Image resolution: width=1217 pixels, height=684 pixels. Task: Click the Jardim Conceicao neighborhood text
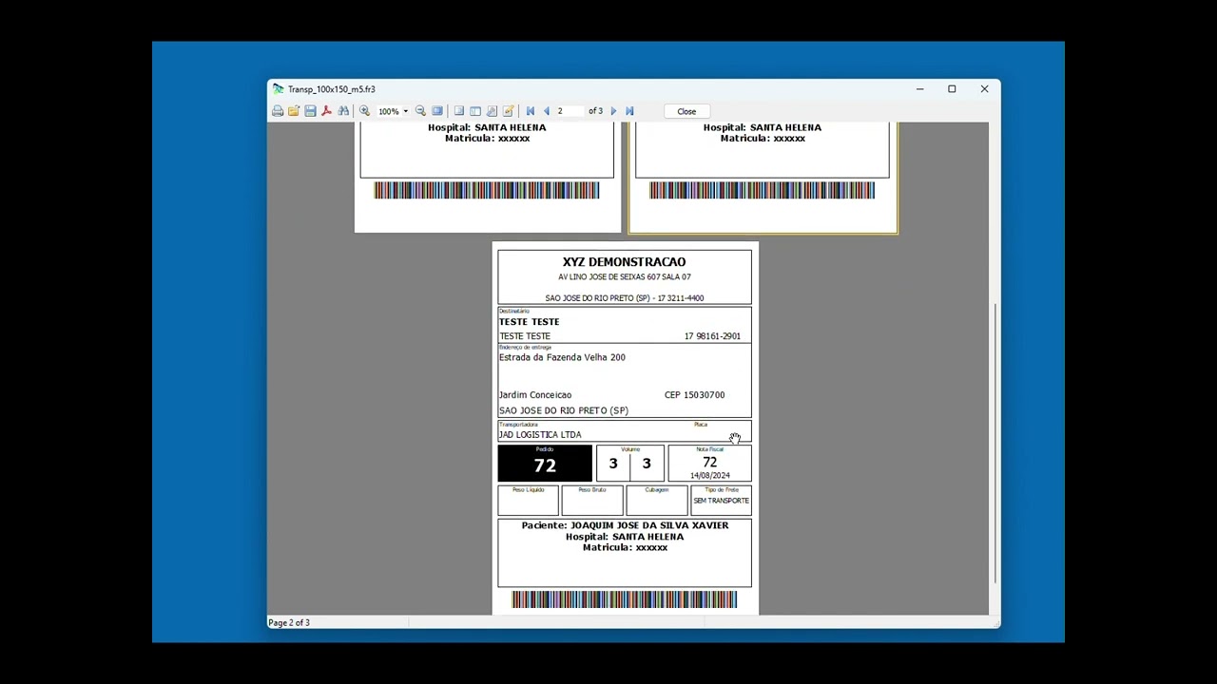click(535, 395)
